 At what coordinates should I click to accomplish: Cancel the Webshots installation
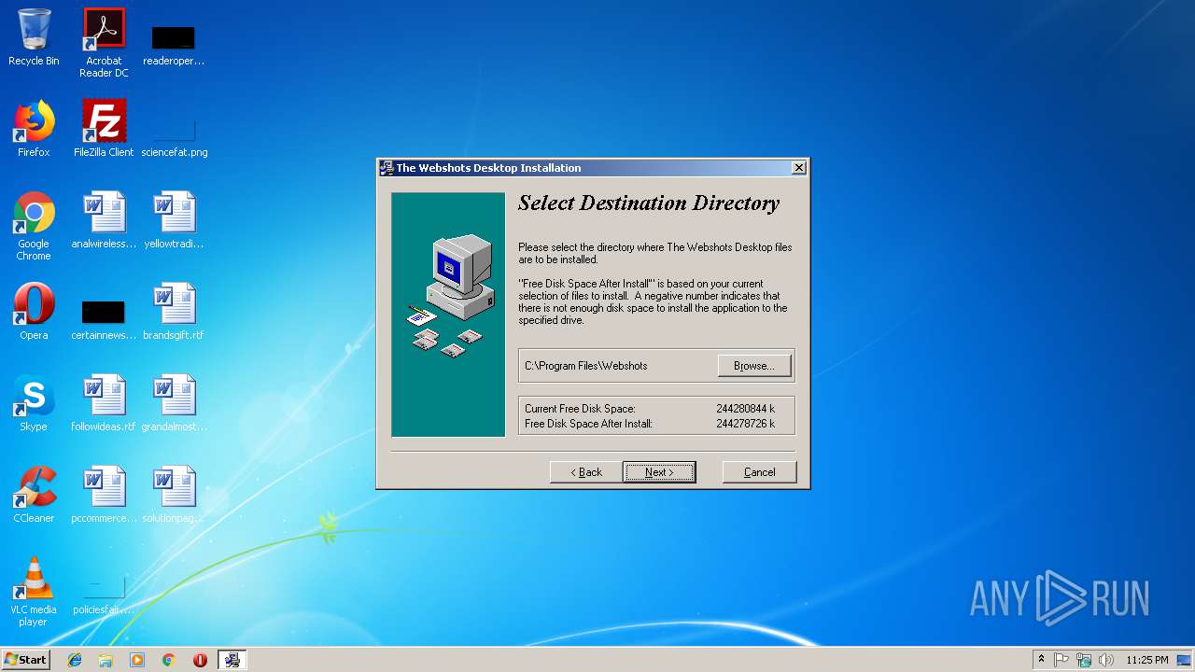tap(759, 472)
